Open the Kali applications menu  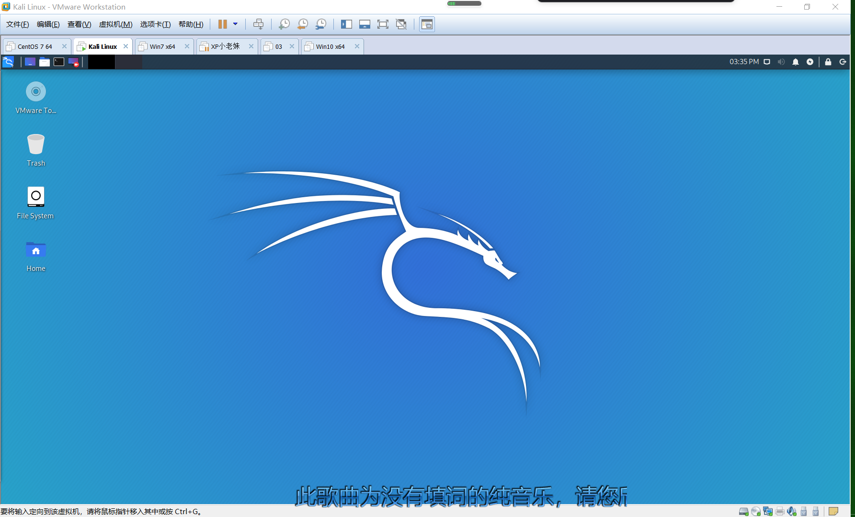click(x=8, y=62)
